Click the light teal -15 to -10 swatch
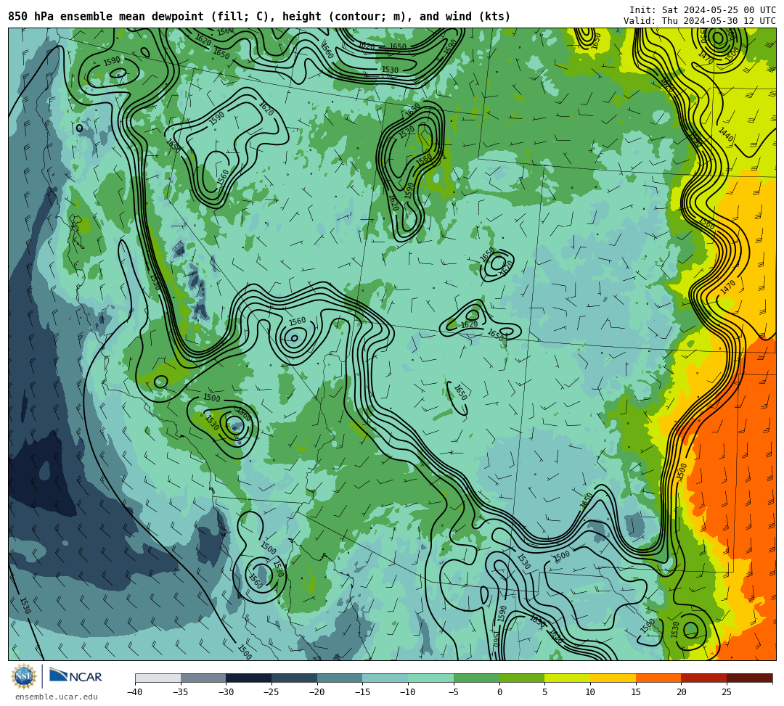Viewport: 784px width, 706px height. 385,678
